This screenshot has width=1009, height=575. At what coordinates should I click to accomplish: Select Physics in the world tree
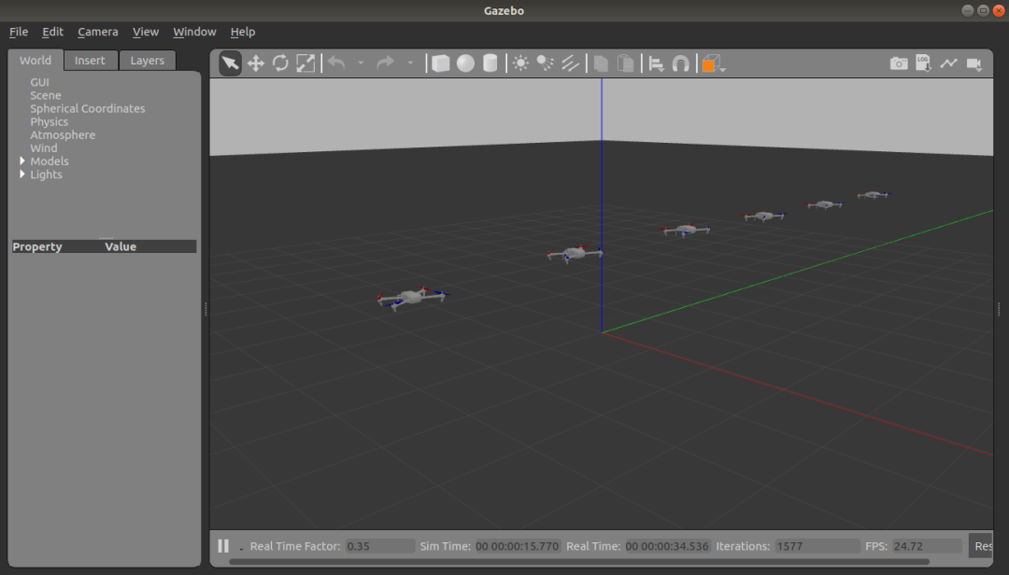pos(49,121)
